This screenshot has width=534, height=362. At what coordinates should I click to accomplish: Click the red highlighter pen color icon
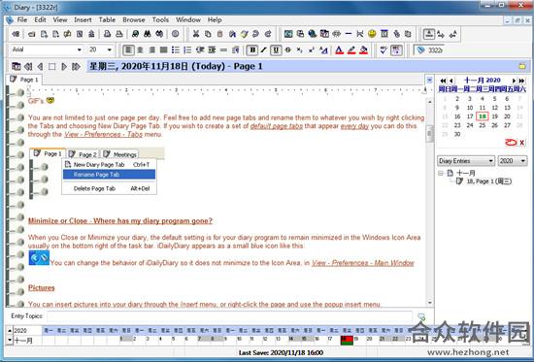pyautogui.click(x=351, y=50)
